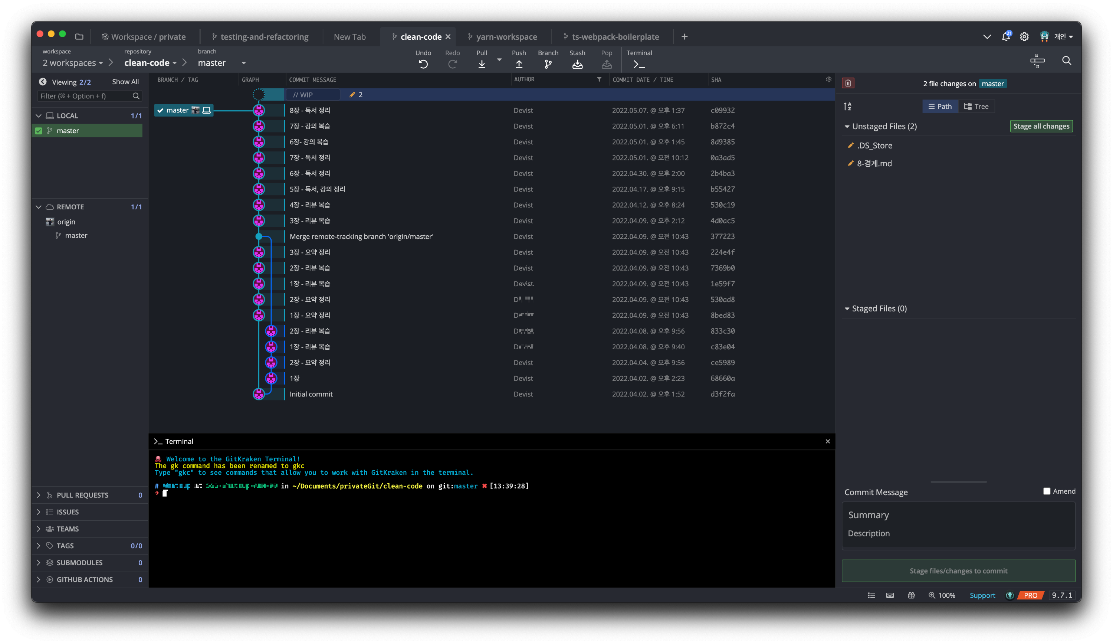1113x644 pixels.
Task: Click the Stash icon
Action: [x=577, y=65]
